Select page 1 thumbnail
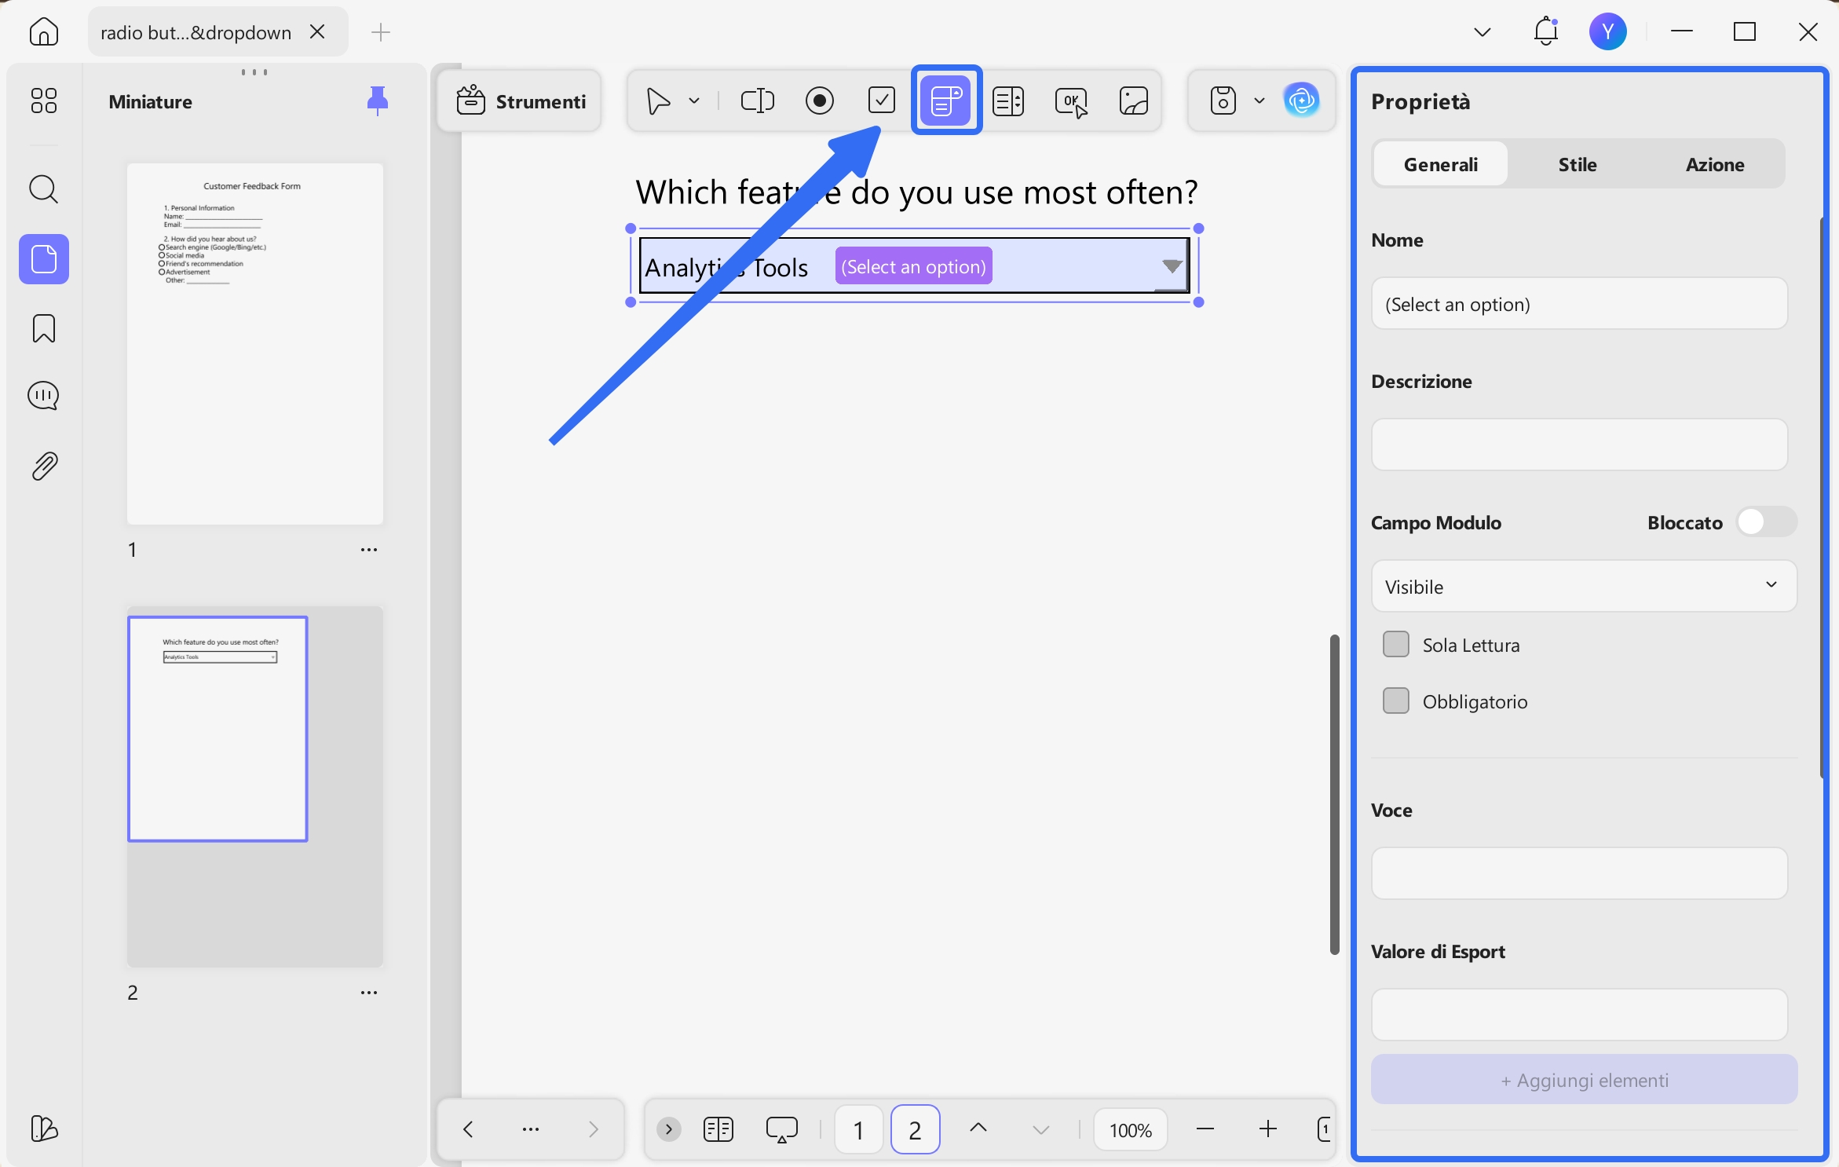This screenshot has height=1167, width=1839. click(254, 344)
